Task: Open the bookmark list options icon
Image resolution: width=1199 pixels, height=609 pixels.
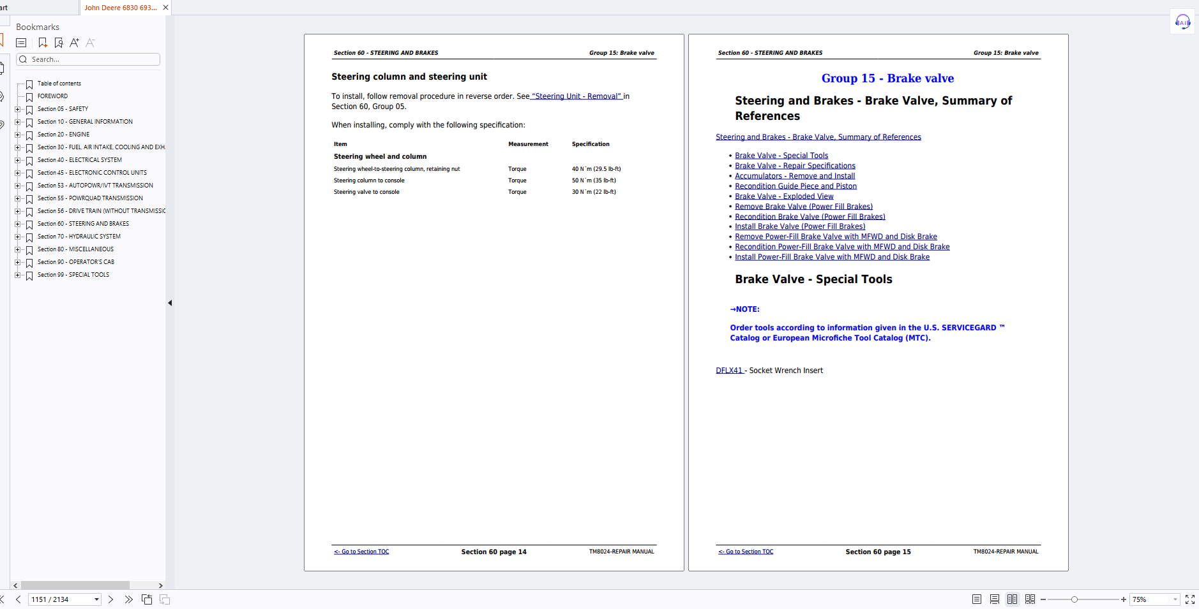Action: point(21,43)
